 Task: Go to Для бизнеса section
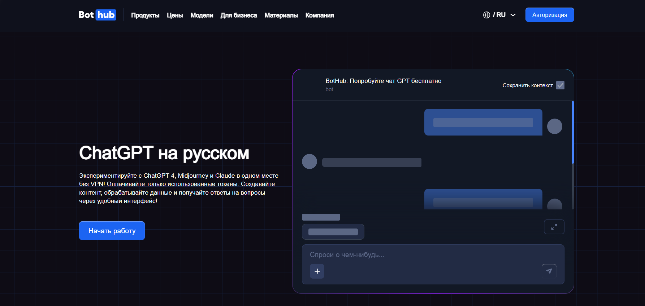(x=238, y=15)
